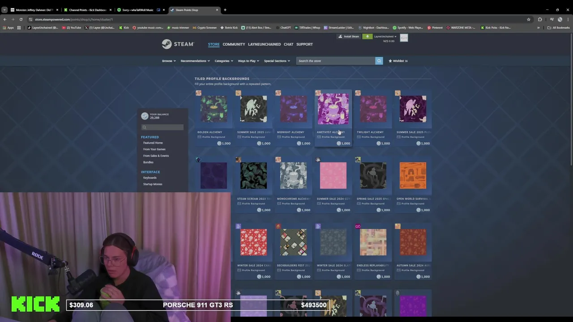The image size is (573, 322).
Task: Reload the page with browser refresh
Action: [21, 19]
